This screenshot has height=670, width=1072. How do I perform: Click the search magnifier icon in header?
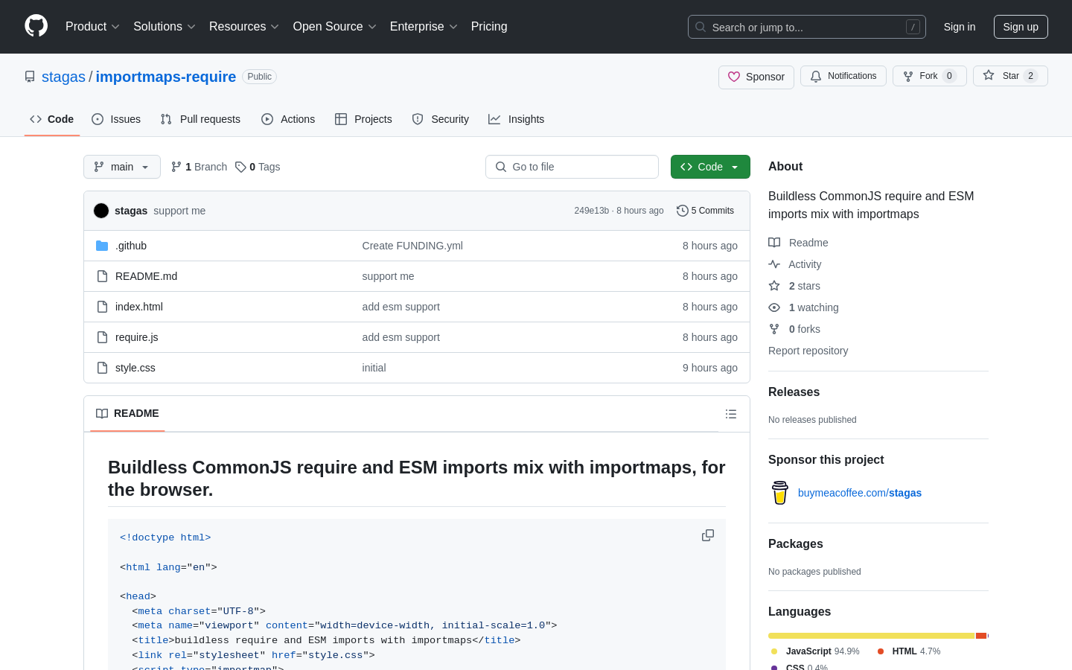coord(701,27)
